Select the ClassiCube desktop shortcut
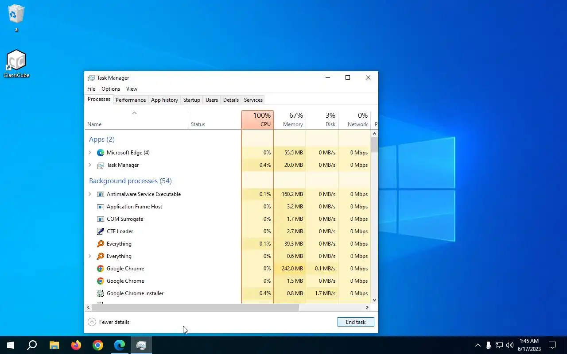The image size is (567, 354). [16, 64]
